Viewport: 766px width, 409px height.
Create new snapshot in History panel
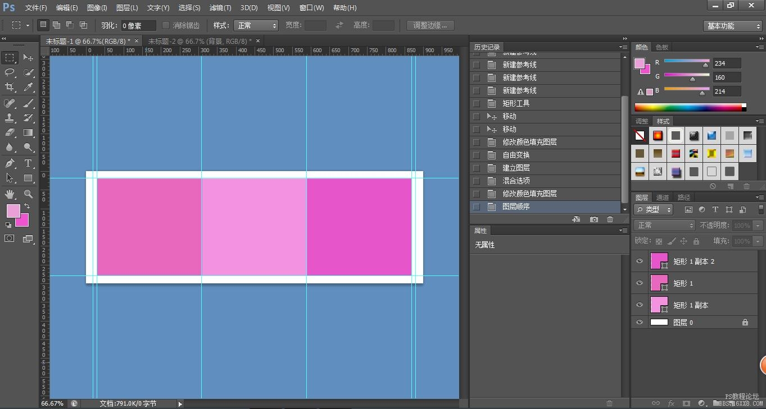point(594,219)
